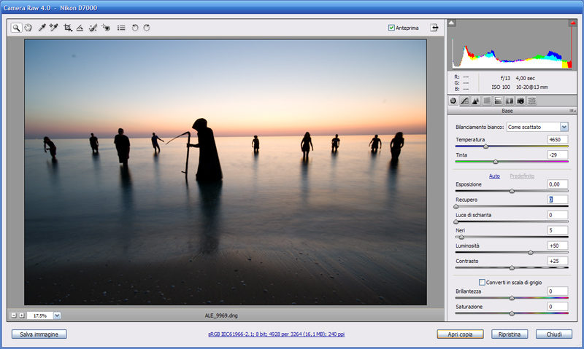Screen dimensions: 584x349
Task: Click the Temperatura value field 4650
Action: tap(558, 140)
